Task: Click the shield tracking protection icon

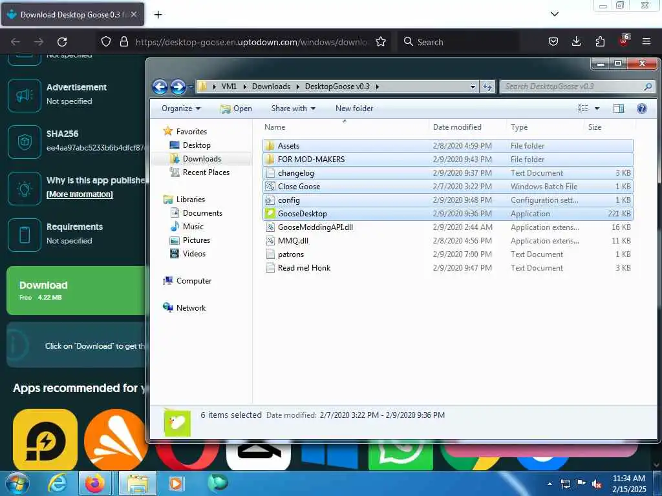Action: (106, 42)
